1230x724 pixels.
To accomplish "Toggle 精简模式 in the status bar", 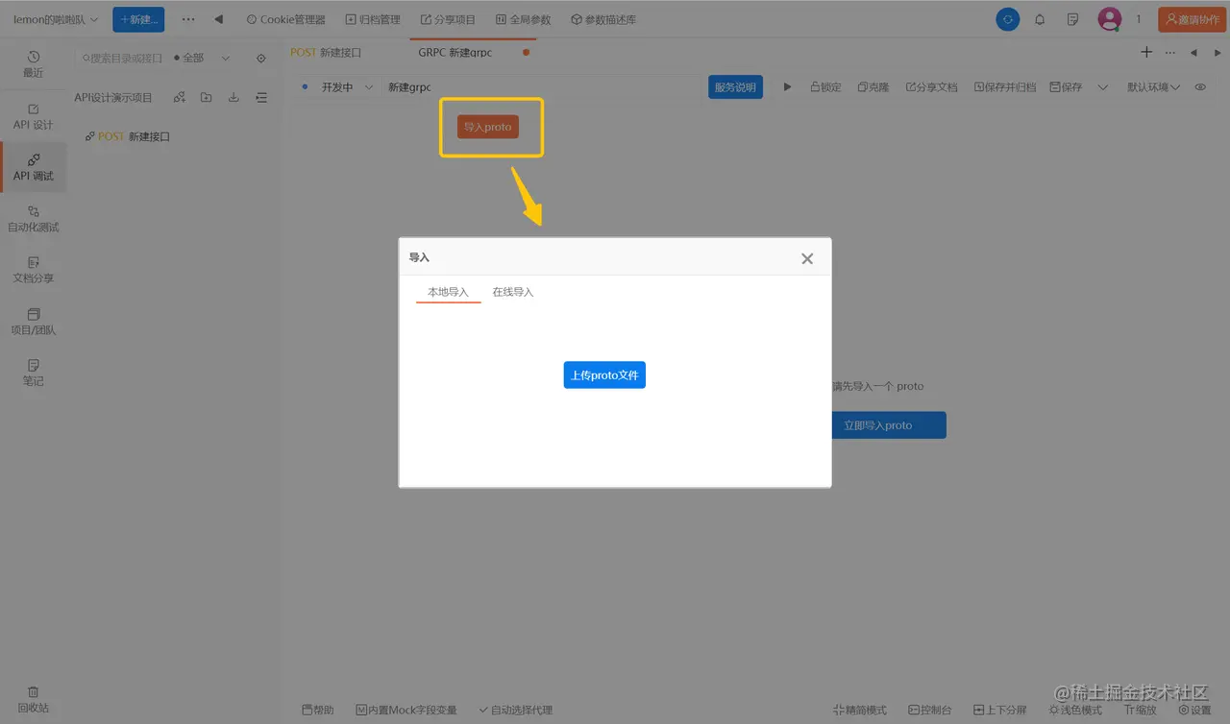I will 858,710.
